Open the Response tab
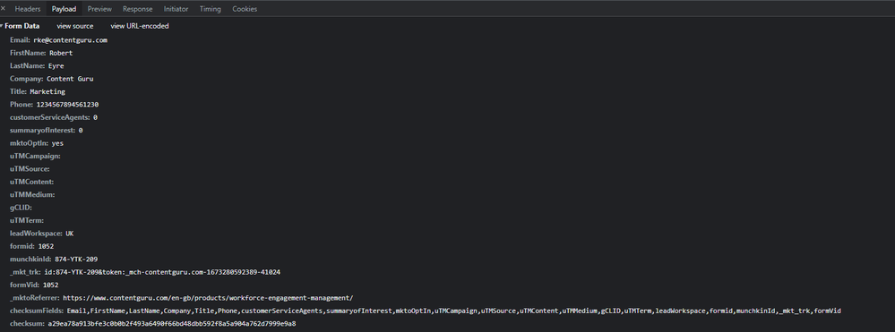This screenshot has height=332, width=895. (x=138, y=9)
